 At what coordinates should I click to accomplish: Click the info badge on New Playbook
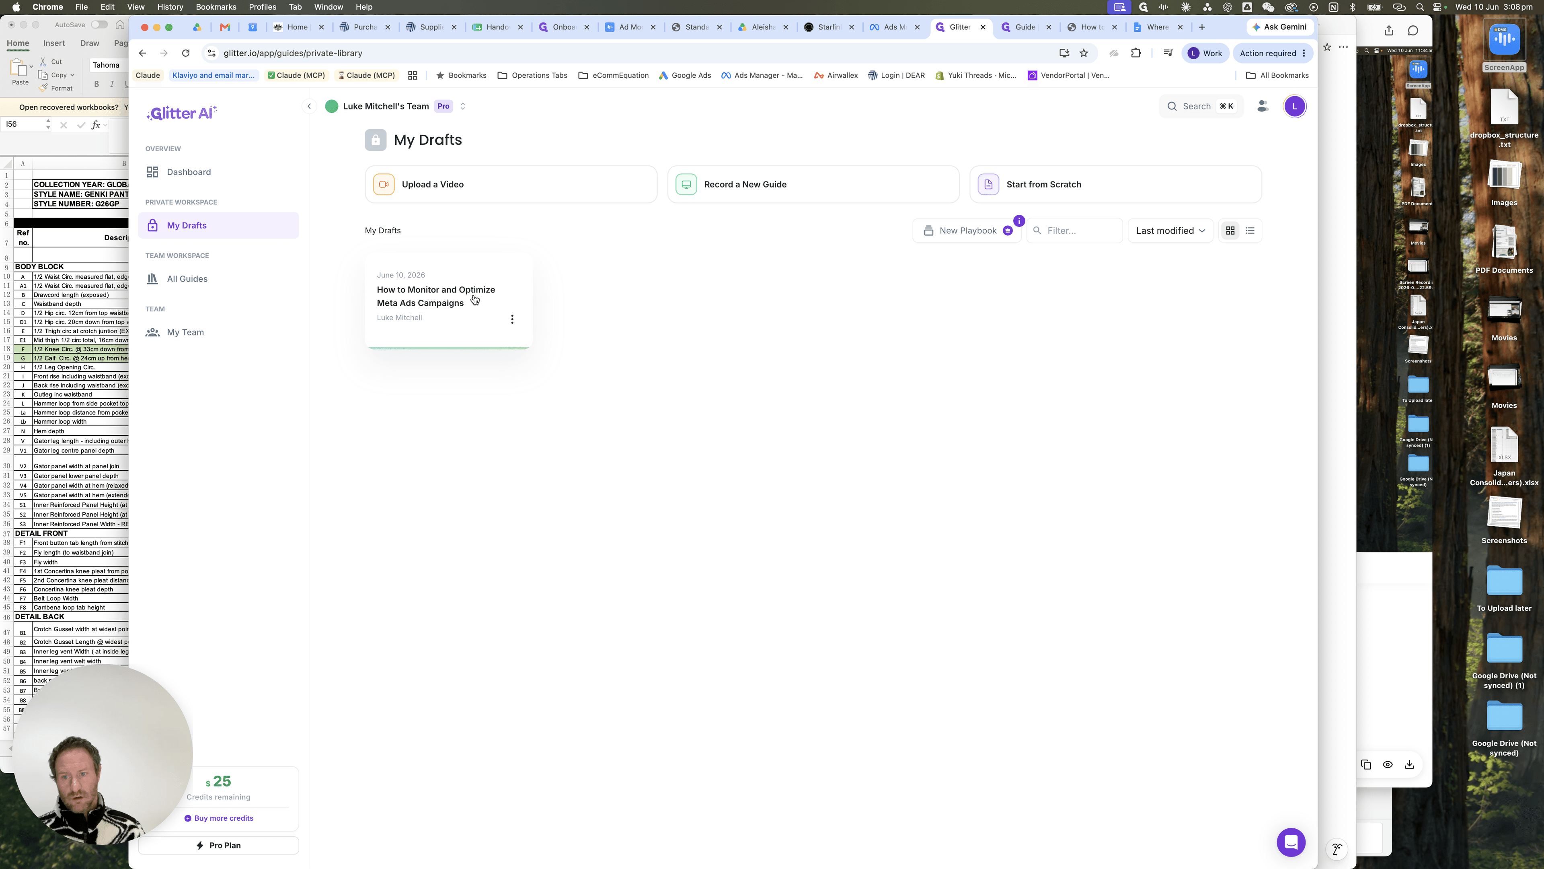tap(1019, 221)
